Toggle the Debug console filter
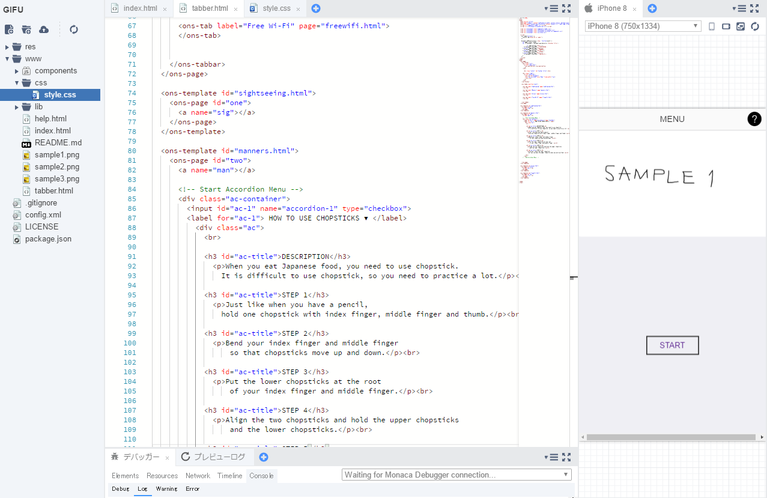The height and width of the screenshot is (498, 767). coord(120,489)
